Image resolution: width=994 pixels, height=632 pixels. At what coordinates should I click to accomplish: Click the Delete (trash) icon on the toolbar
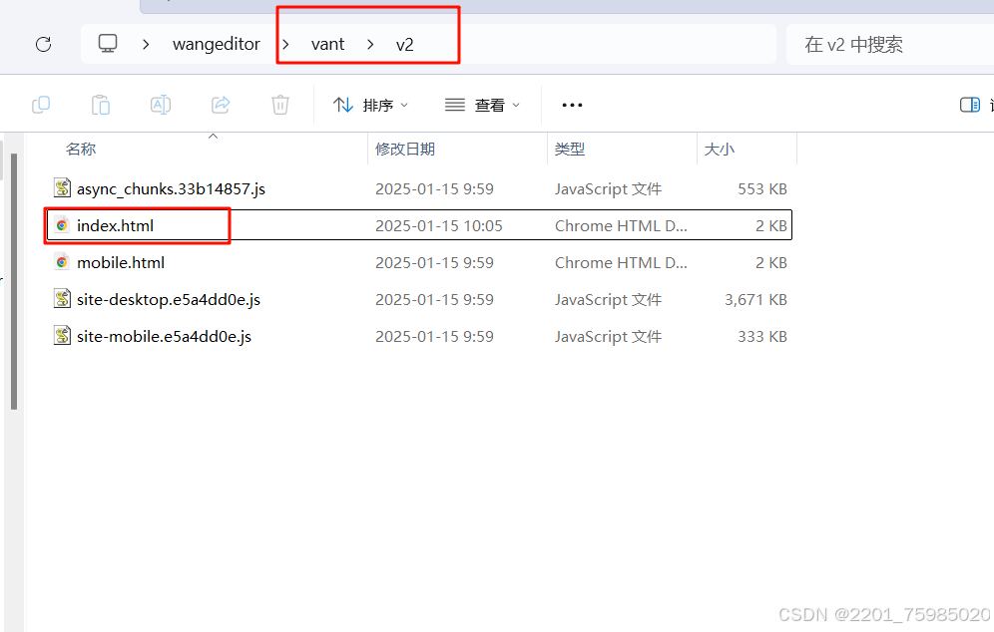(x=279, y=104)
